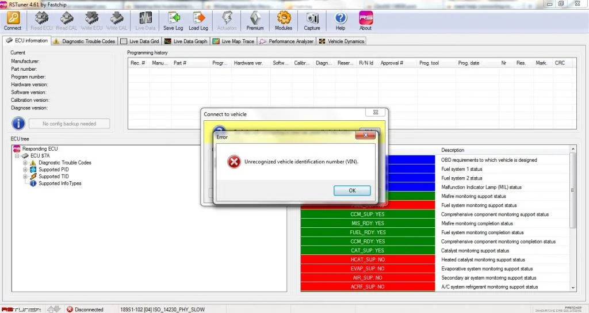Select the Supported InfoTypes tree item
This screenshot has width=589, height=313.
tap(60, 184)
